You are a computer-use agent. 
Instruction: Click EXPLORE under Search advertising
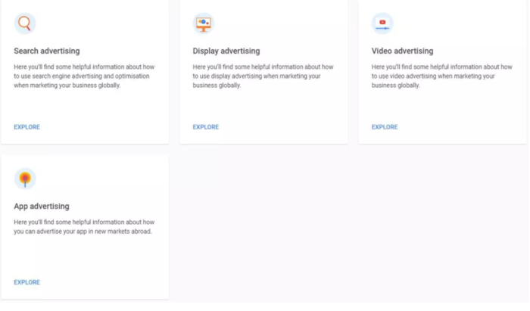(x=26, y=127)
